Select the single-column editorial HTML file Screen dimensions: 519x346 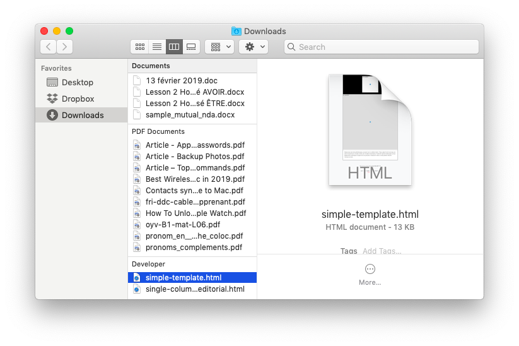tap(194, 289)
